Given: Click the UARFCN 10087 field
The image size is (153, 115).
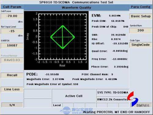Looking at the screenshot, I should tap(12, 45).
